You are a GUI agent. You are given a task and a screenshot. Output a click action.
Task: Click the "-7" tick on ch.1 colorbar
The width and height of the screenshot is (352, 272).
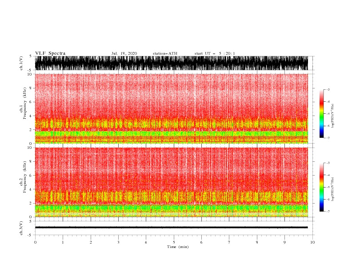click(328, 138)
